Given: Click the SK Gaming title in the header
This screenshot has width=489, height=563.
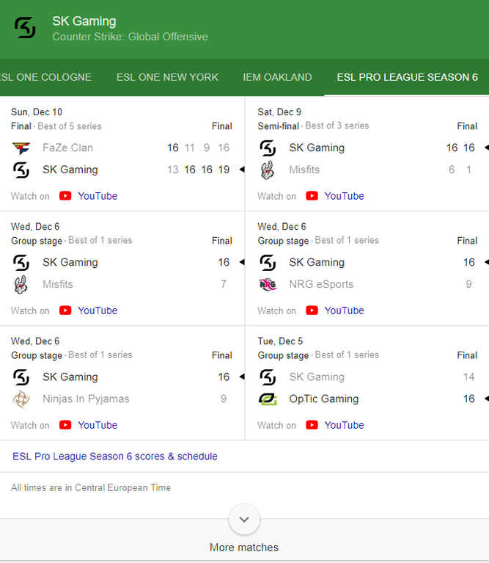Looking at the screenshot, I should [x=84, y=21].
